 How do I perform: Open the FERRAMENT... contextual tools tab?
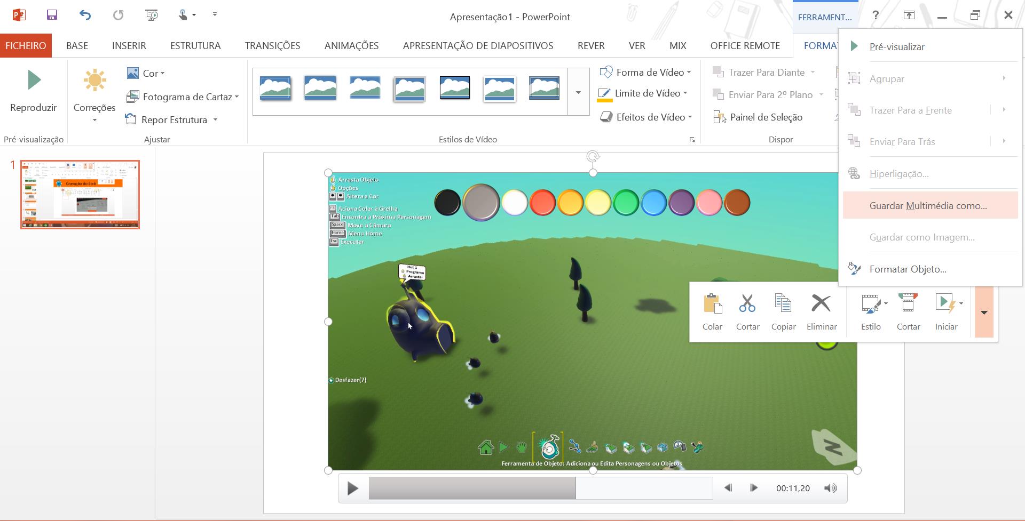(x=825, y=17)
